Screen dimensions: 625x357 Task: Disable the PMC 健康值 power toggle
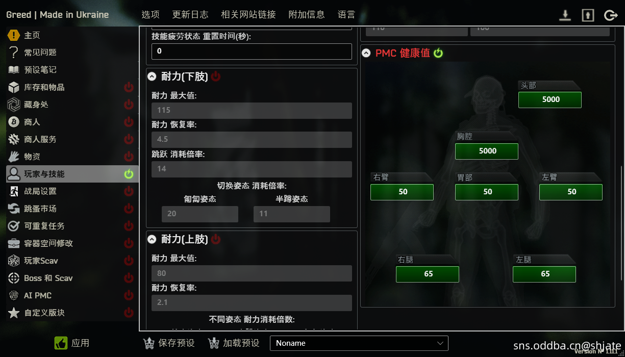[438, 53]
